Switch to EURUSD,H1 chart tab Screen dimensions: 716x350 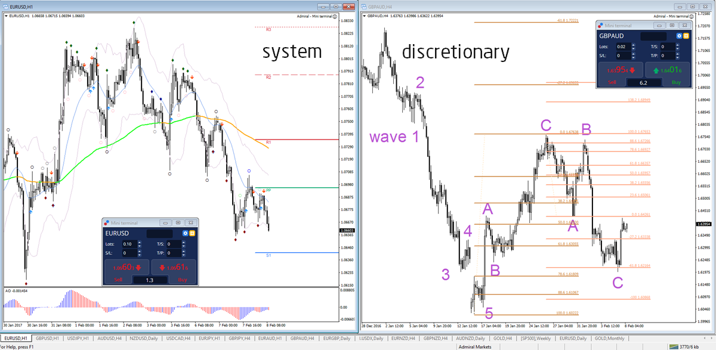16,338
